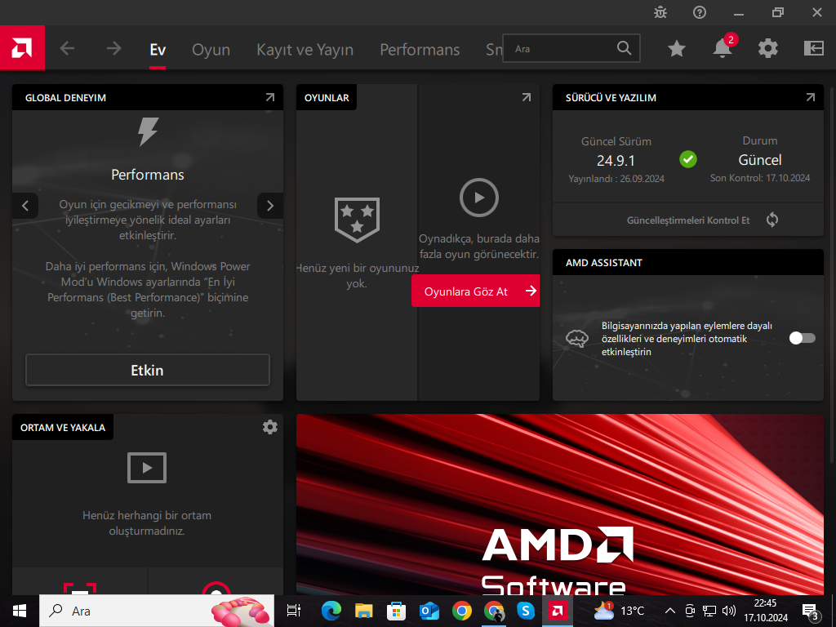Click the games play circle icon
836x627 pixels.
point(478,198)
